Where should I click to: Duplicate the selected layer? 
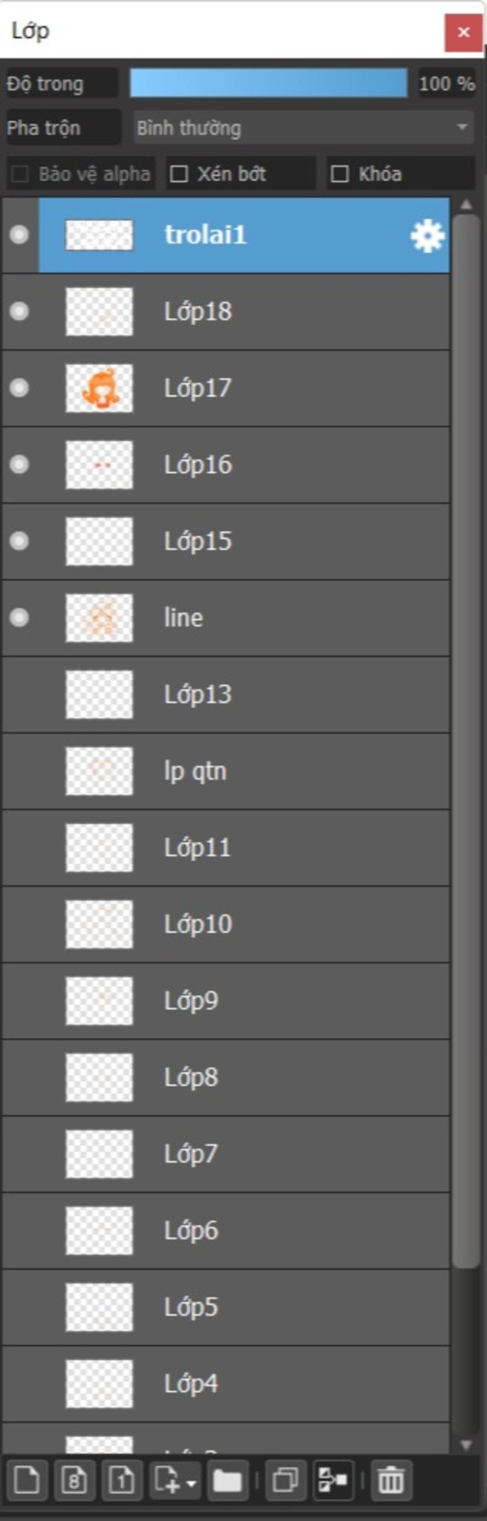pyautogui.click(x=286, y=1481)
